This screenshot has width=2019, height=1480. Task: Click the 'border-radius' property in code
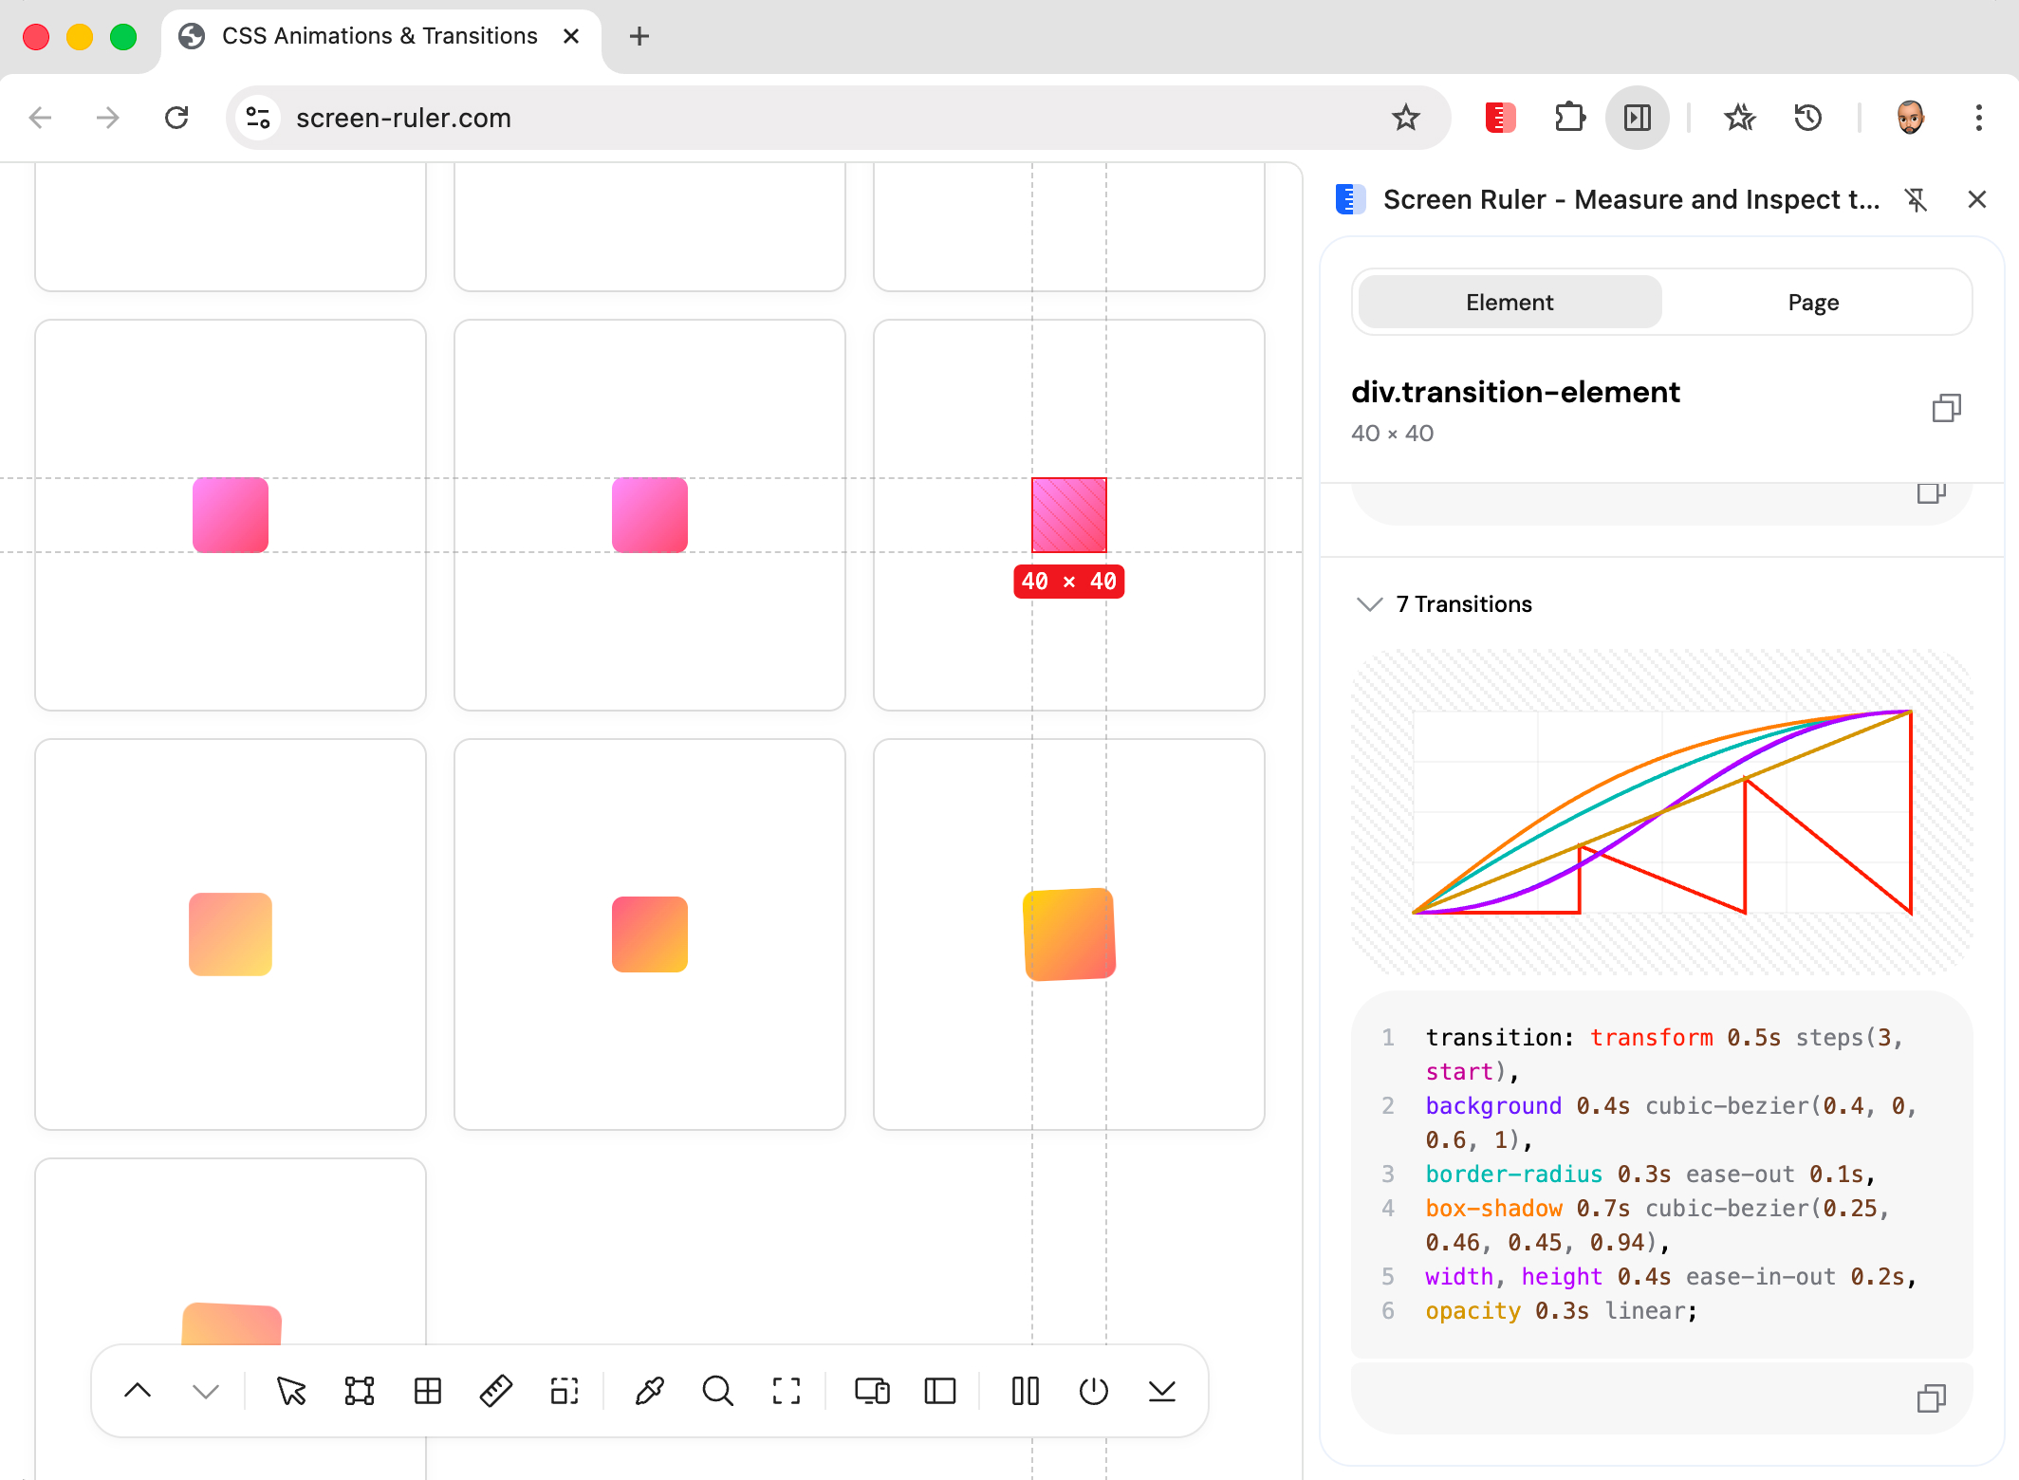point(1514,1174)
